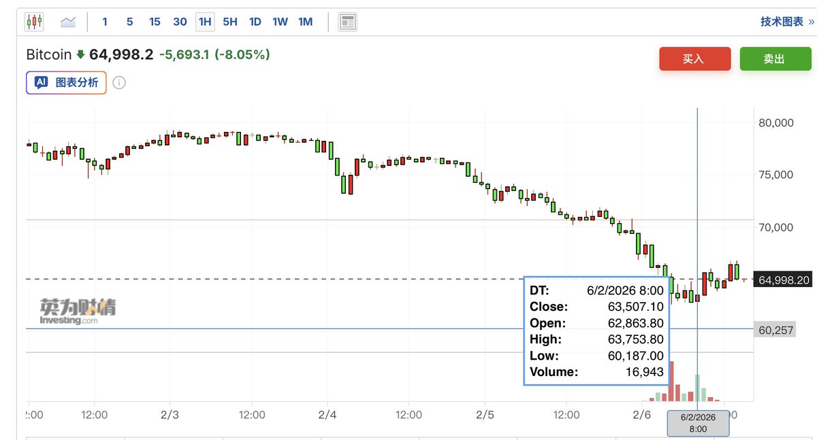
Task: Set interval to 1 minute
Action: coord(105,22)
